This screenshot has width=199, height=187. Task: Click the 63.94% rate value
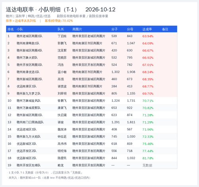[x=148, y=36]
